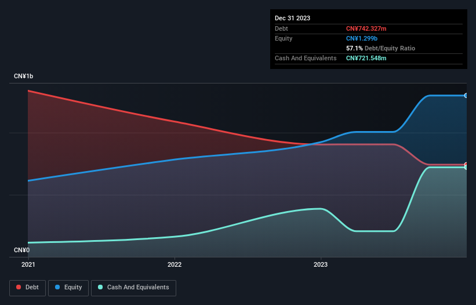
Task: Click the red Debt legend dot
Action: 19,287
